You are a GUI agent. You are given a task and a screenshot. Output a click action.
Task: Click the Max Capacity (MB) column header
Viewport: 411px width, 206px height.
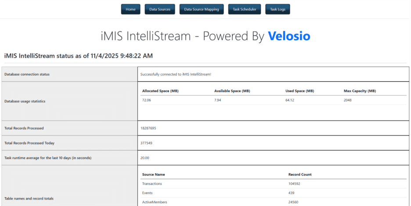360,91
